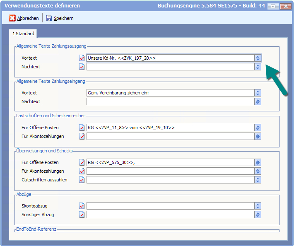Viewport: 294px width, 246px height.
Task: Toggle Lastschriften Für Akontozahlungen checkbox icon
Action: [x=82, y=136]
